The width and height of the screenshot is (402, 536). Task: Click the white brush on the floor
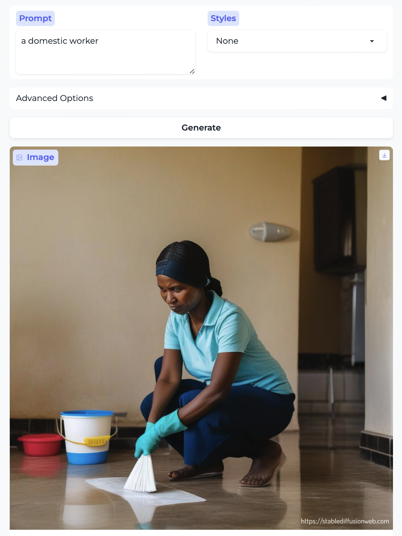click(141, 473)
